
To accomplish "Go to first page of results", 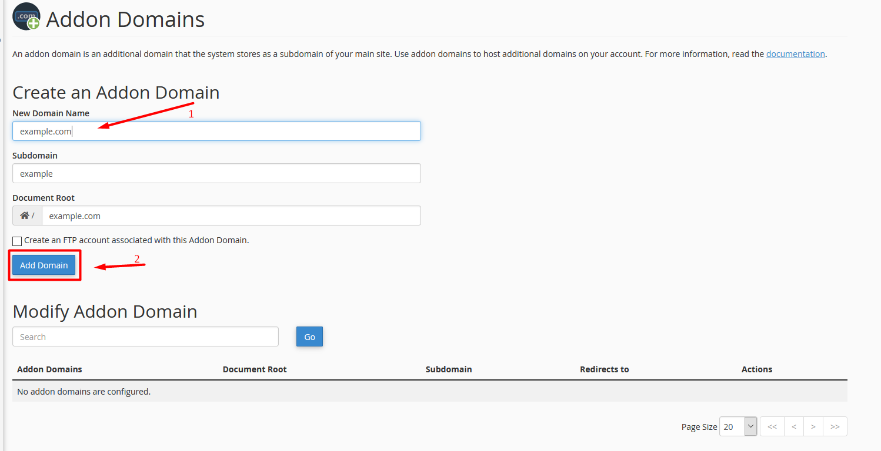I will click(x=772, y=427).
